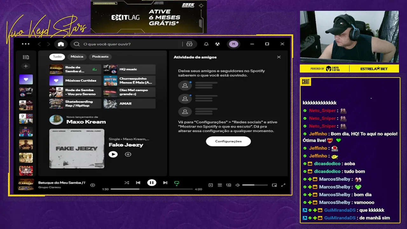The image size is (407, 229).
Task: Add Fake Jeezy to library
Action: pyautogui.click(x=128, y=154)
